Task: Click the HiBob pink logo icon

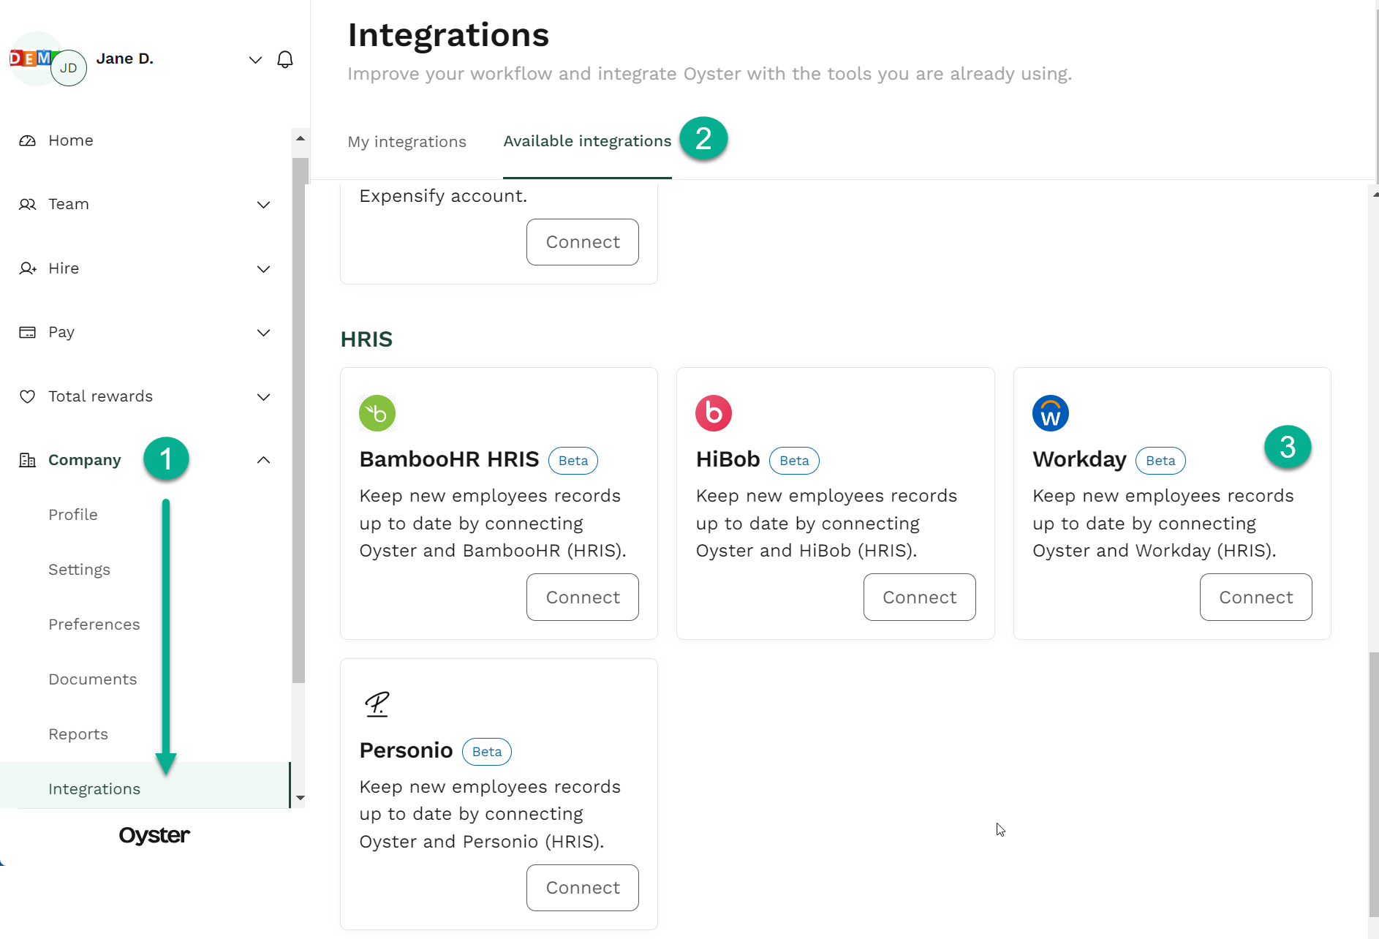Action: [x=713, y=412]
